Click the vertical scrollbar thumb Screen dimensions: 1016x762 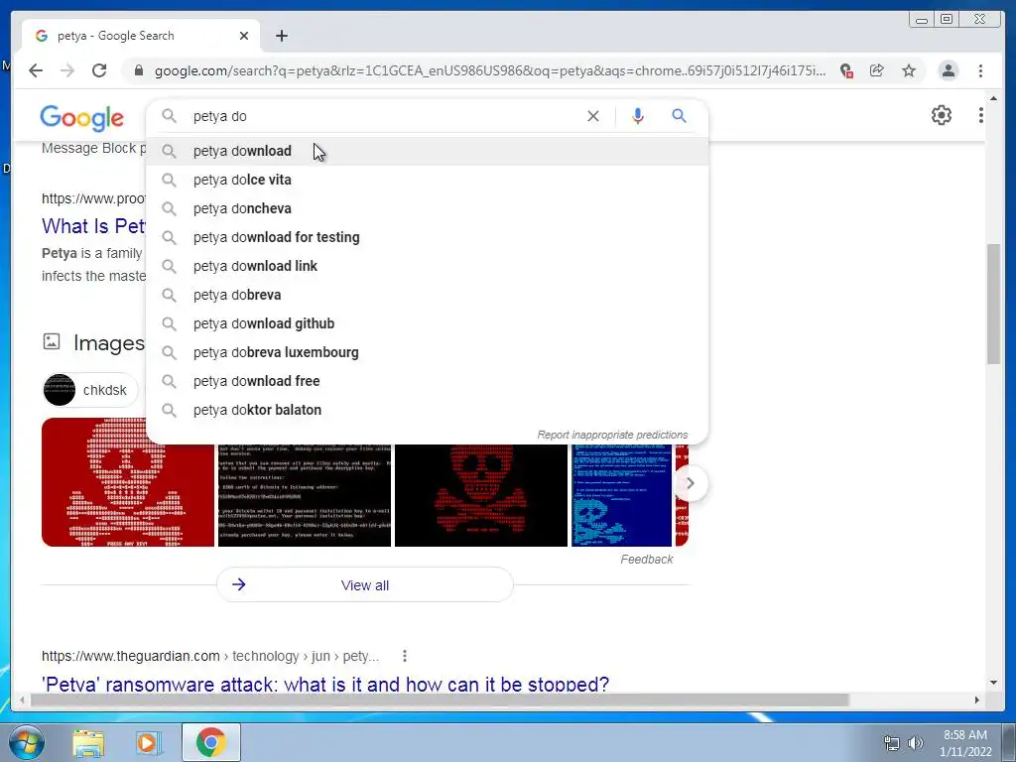pyautogui.click(x=994, y=304)
